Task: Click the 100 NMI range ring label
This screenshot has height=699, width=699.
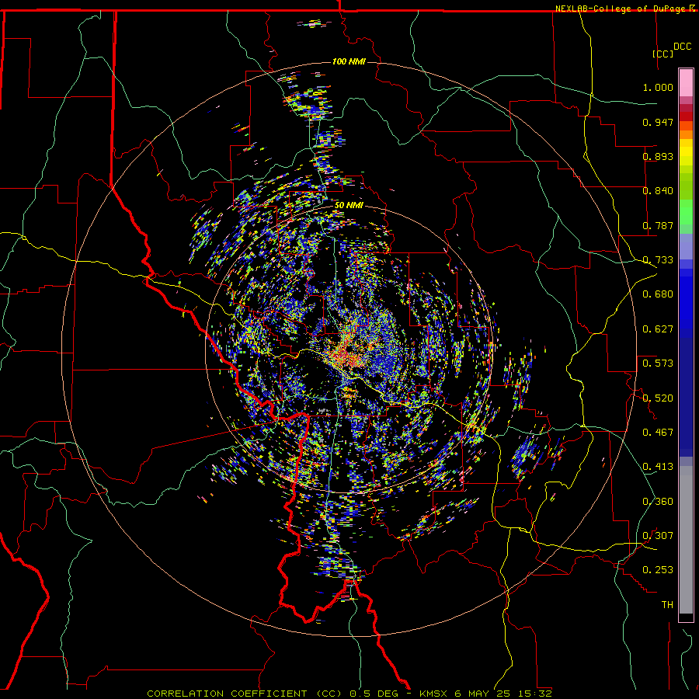Action: click(349, 61)
